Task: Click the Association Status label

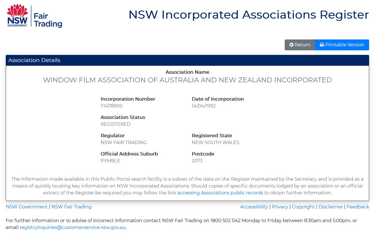Action: coord(123,117)
